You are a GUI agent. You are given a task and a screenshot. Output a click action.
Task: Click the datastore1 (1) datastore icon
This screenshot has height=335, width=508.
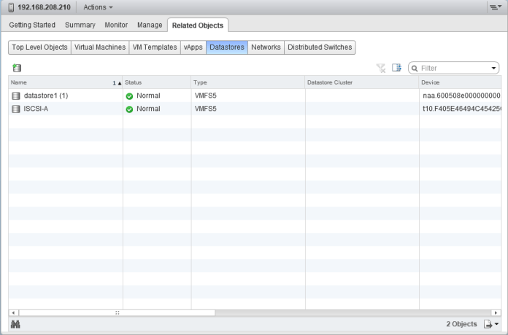[x=16, y=96]
